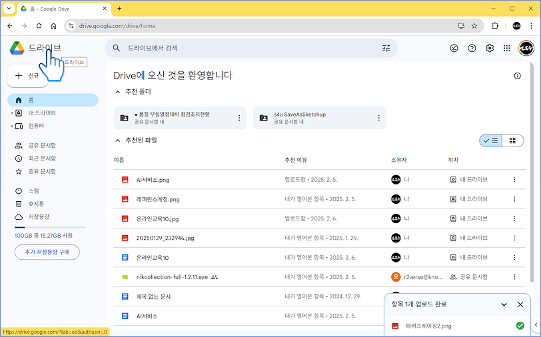Click 추가 저장용량 구매 button
The width and height of the screenshot is (541, 337).
pyautogui.click(x=47, y=252)
